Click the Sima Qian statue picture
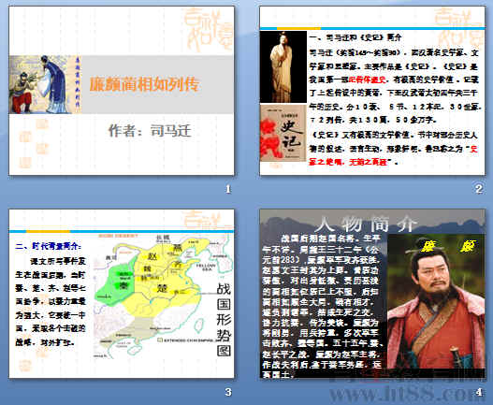The width and height of the screenshot is (493, 405). pyautogui.click(x=283, y=66)
